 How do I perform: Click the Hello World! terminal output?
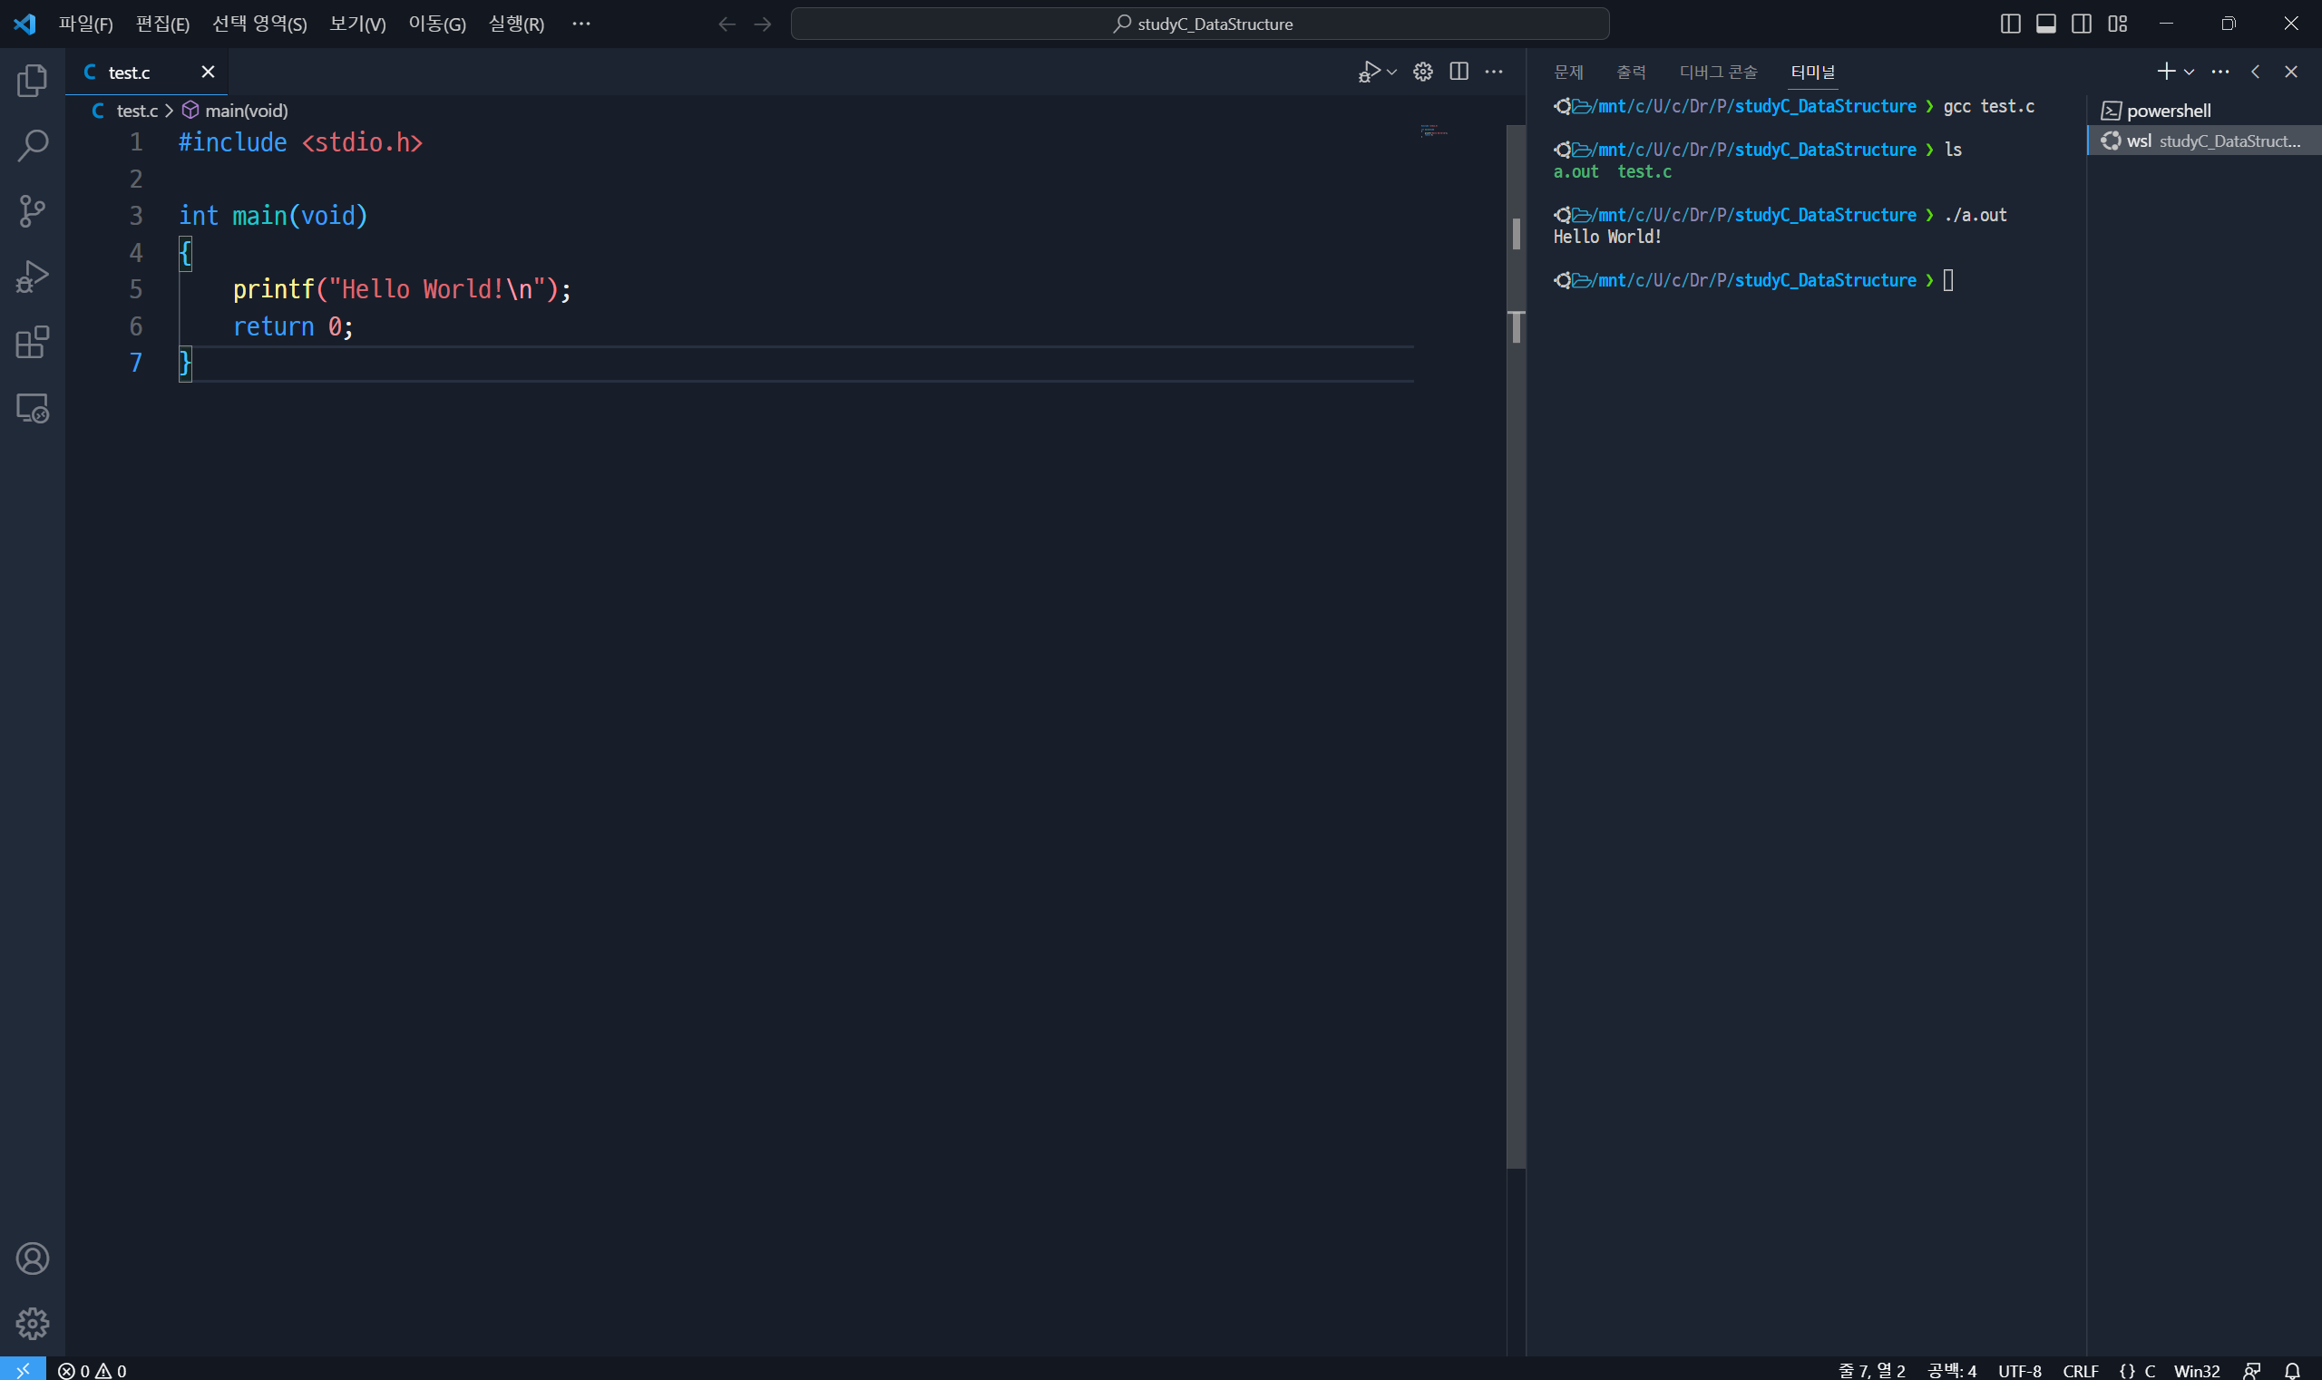[1607, 237]
